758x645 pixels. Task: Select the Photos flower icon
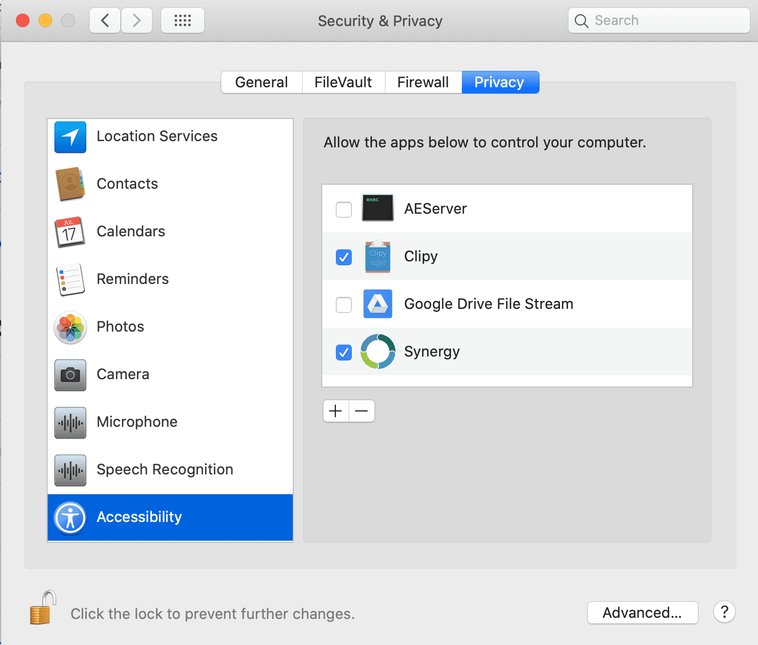70,328
